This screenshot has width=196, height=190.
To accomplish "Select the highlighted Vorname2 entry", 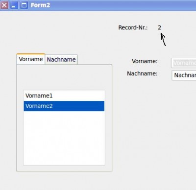I will tap(64, 106).
